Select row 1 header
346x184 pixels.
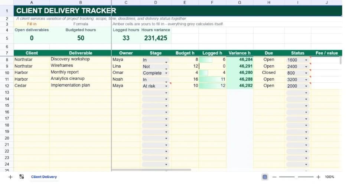(7, 11)
